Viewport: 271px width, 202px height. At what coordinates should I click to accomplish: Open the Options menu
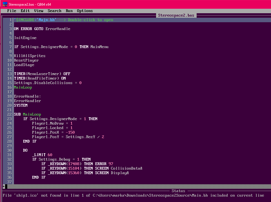pyautogui.click(x=85, y=11)
